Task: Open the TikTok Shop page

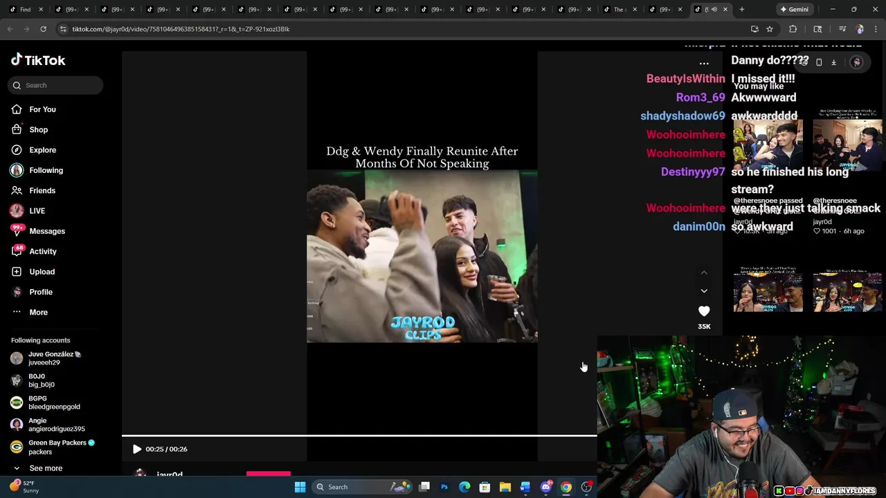Action: (x=29, y=129)
